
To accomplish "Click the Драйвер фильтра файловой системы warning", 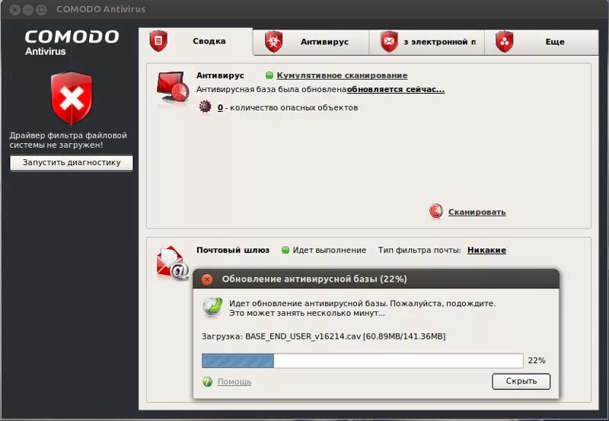I will (x=69, y=140).
